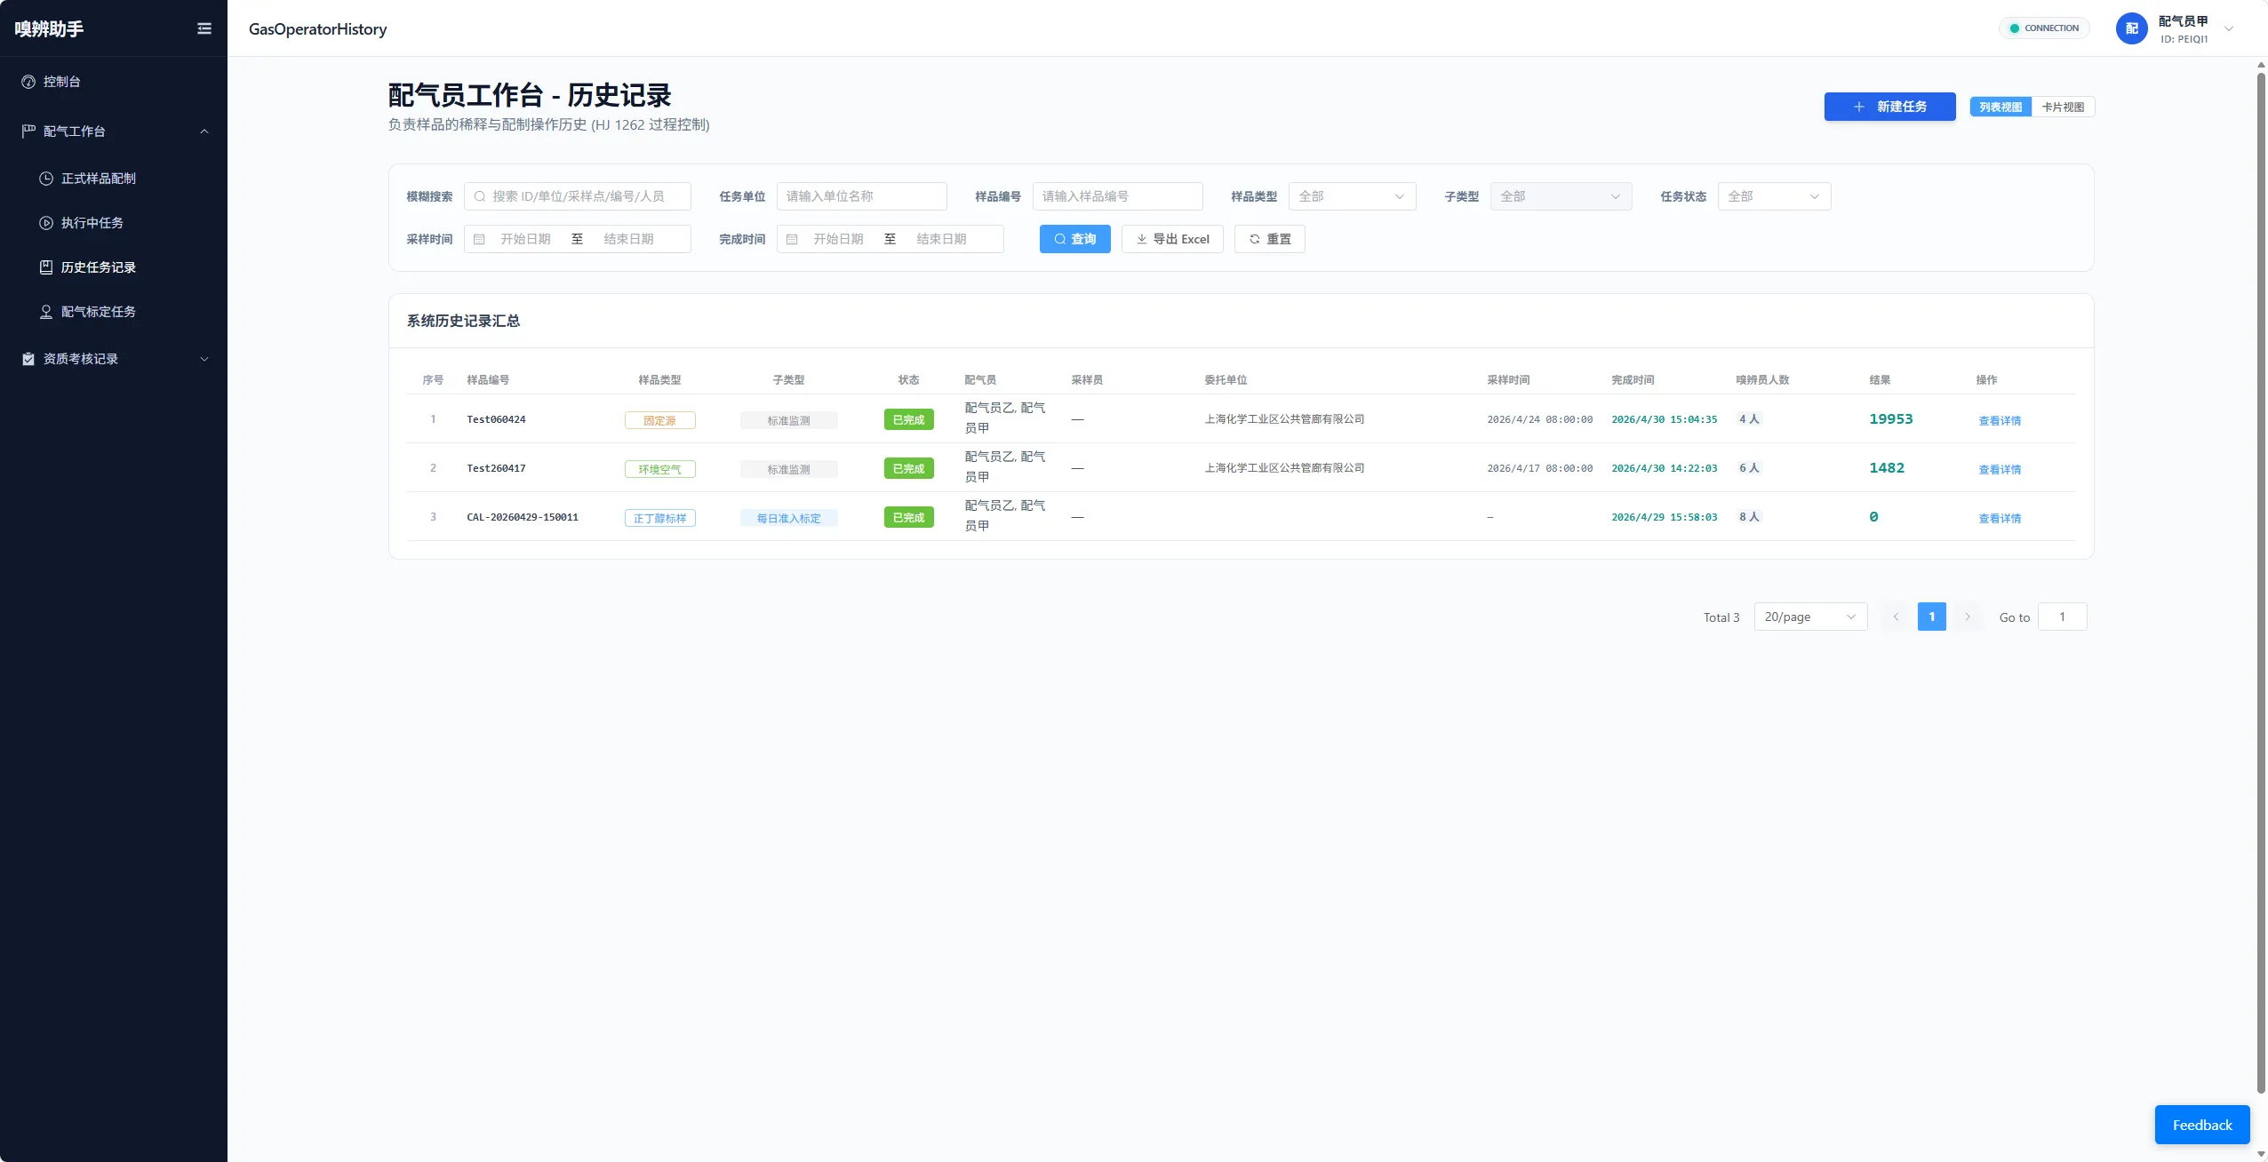Click the 固定源 sample type tag
Viewport: 2268px width, 1162px height.
click(659, 420)
